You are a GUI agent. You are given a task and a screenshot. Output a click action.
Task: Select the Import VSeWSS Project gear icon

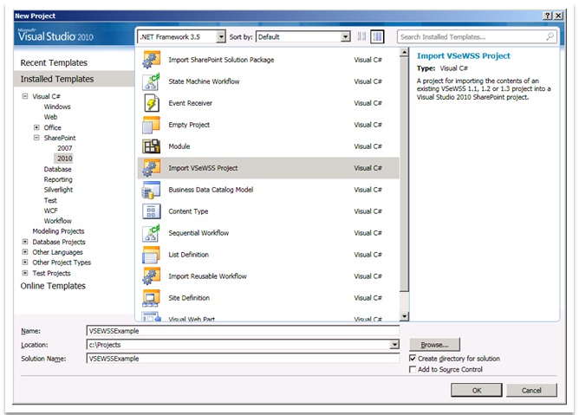[x=151, y=168]
